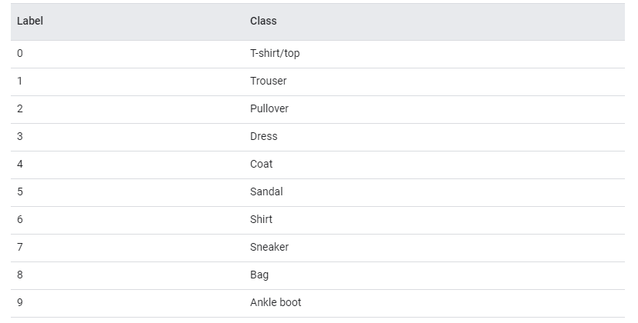Select the Pullover class cell
Image resolution: width=638 pixels, height=323 pixels.
pyautogui.click(x=269, y=108)
